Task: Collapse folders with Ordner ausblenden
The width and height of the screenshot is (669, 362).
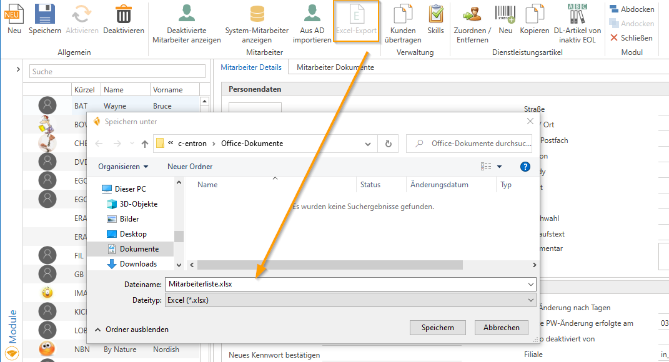Action: click(131, 329)
